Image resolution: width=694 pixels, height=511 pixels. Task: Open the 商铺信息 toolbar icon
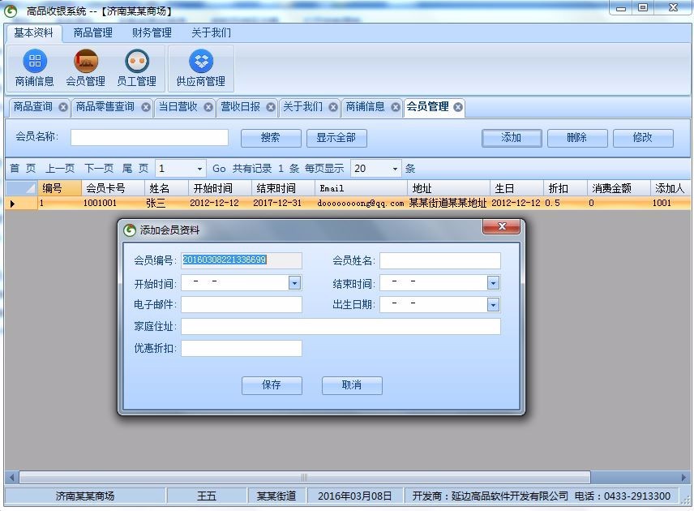click(x=34, y=68)
